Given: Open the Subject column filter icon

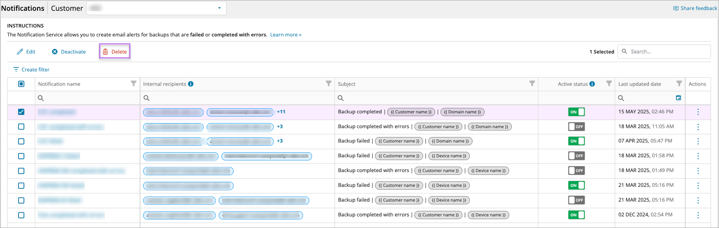Looking at the screenshot, I should [x=532, y=84].
